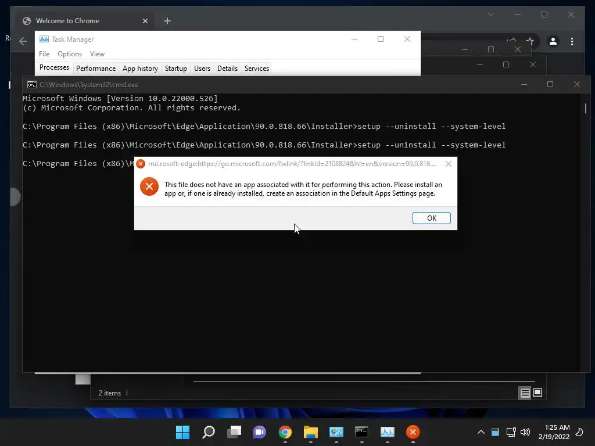Close the microsoft-edge error dialog
This screenshot has width=595, height=446.
449,164
